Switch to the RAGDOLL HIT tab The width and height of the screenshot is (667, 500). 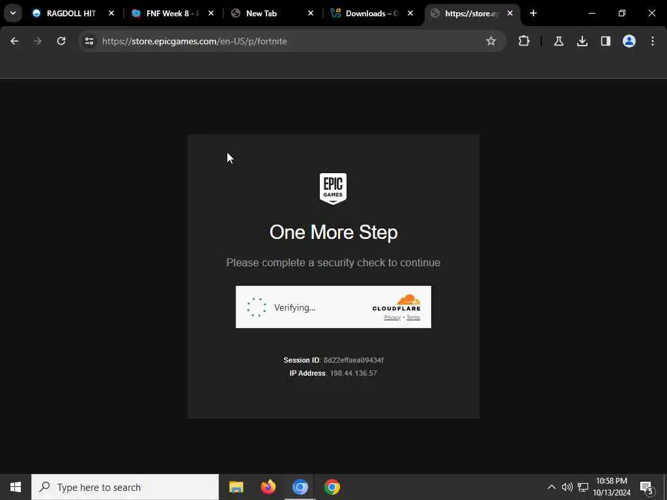[71, 13]
